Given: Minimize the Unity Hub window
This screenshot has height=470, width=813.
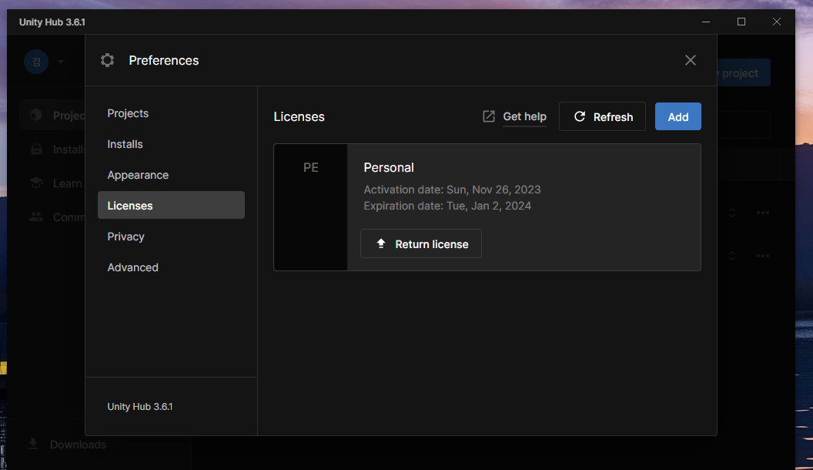Looking at the screenshot, I should click(x=706, y=22).
